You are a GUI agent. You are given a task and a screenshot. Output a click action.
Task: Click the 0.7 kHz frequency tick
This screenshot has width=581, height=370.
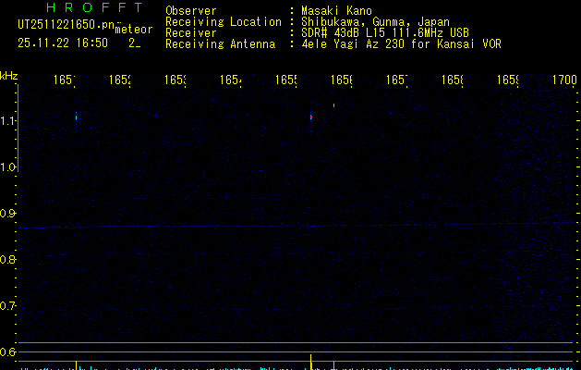click(x=9, y=306)
